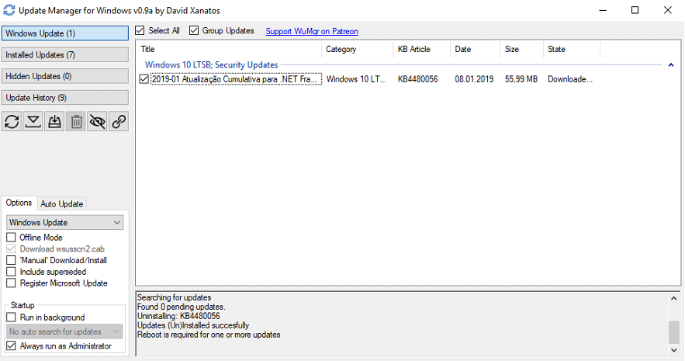The height and width of the screenshot is (361, 685).
Task: Toggle the Select All checkbox
Action: (140, 30)
